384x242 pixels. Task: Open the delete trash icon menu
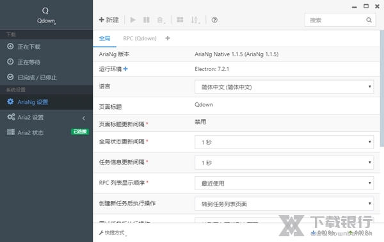point(161,20)
